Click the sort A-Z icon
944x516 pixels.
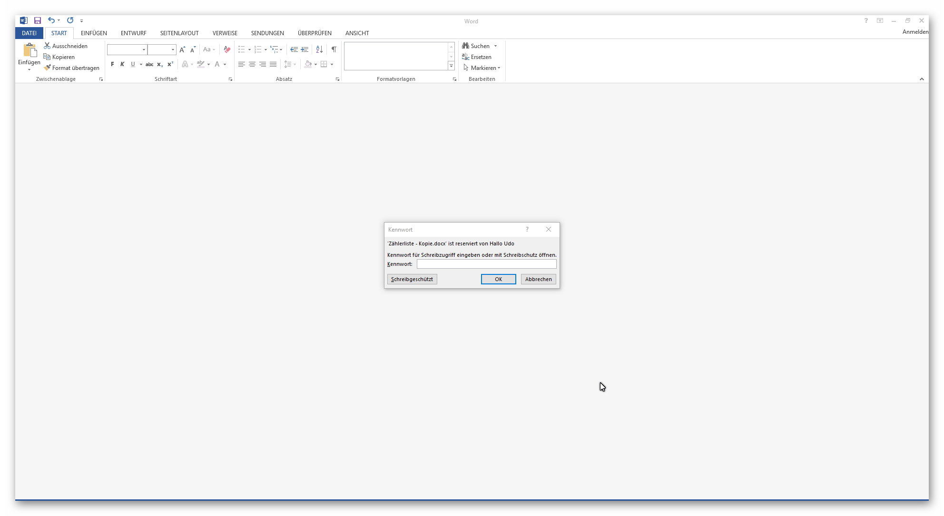coord(319,49)
